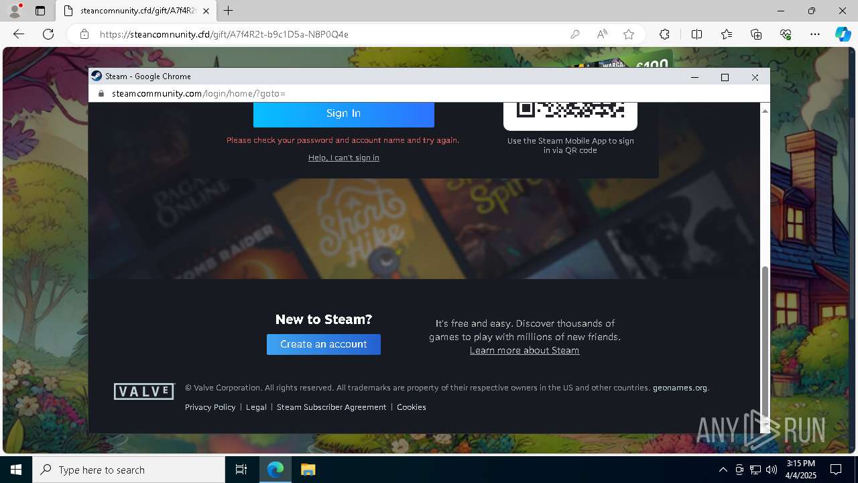Show hidden tray icons chevron
This screenshot has height=483, width=858.
coord(723,470)
